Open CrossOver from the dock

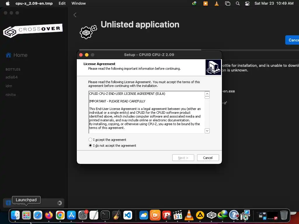point(211,215)
